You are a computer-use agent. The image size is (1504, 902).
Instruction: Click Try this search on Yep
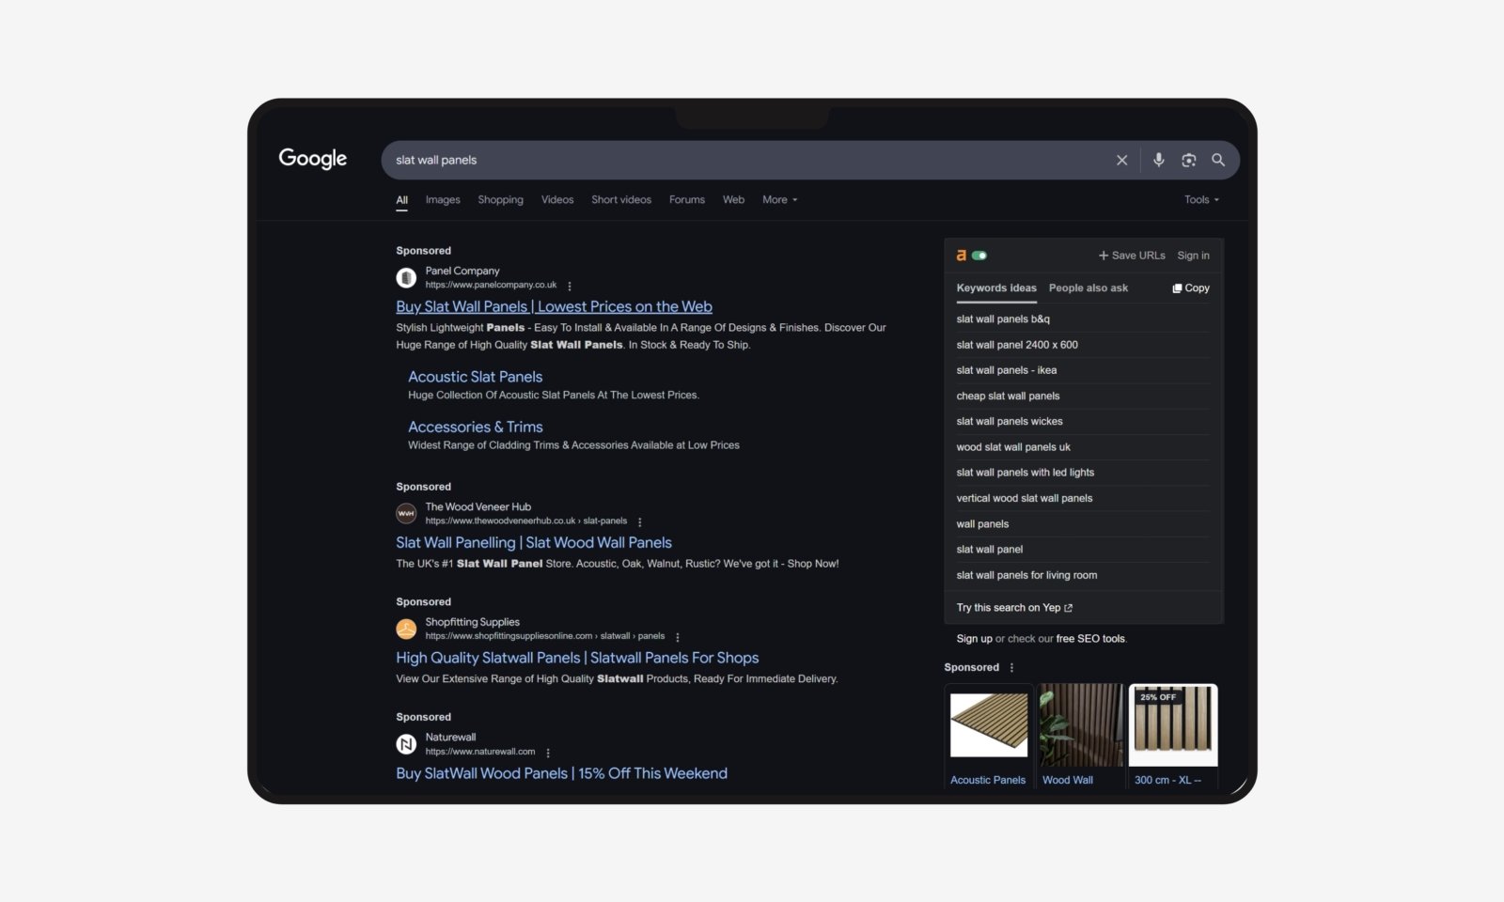pyautogui.click(x=1015, y=608)
